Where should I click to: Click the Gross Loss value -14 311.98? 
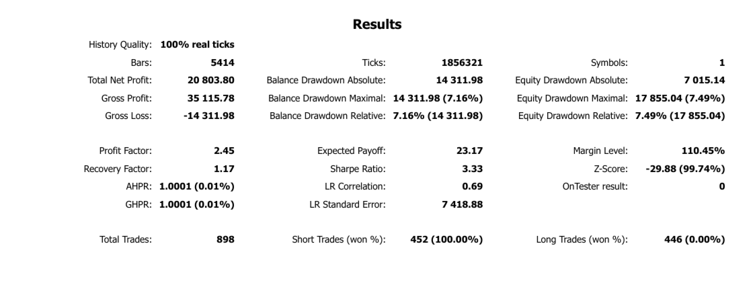point(209,116)
